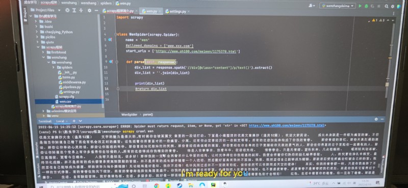Click the colorful JetBrains icon at top right
This screenshot has height=188, width=408.
pyautogui.click(x=399, y=6)
